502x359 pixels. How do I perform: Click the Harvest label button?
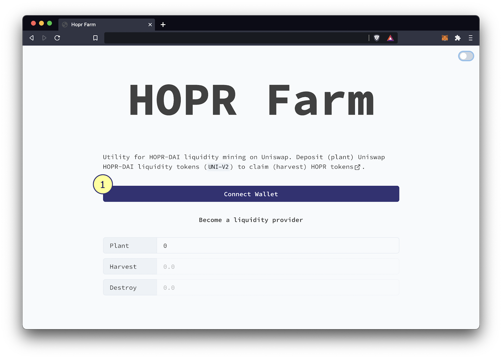(x=130, y=267)
